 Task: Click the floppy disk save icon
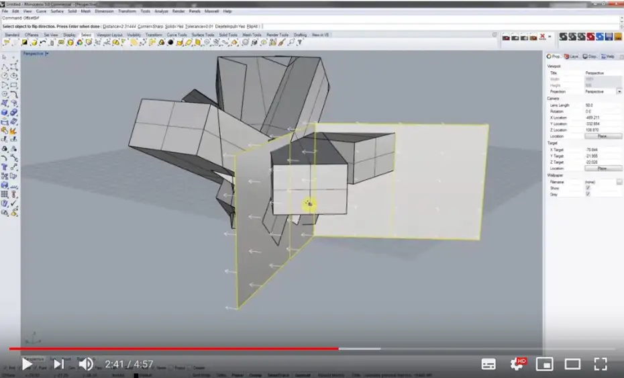pos(609,37)
